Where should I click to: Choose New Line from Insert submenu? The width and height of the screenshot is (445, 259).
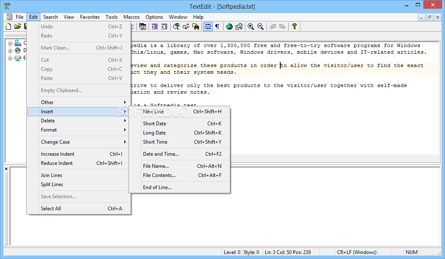179,112
